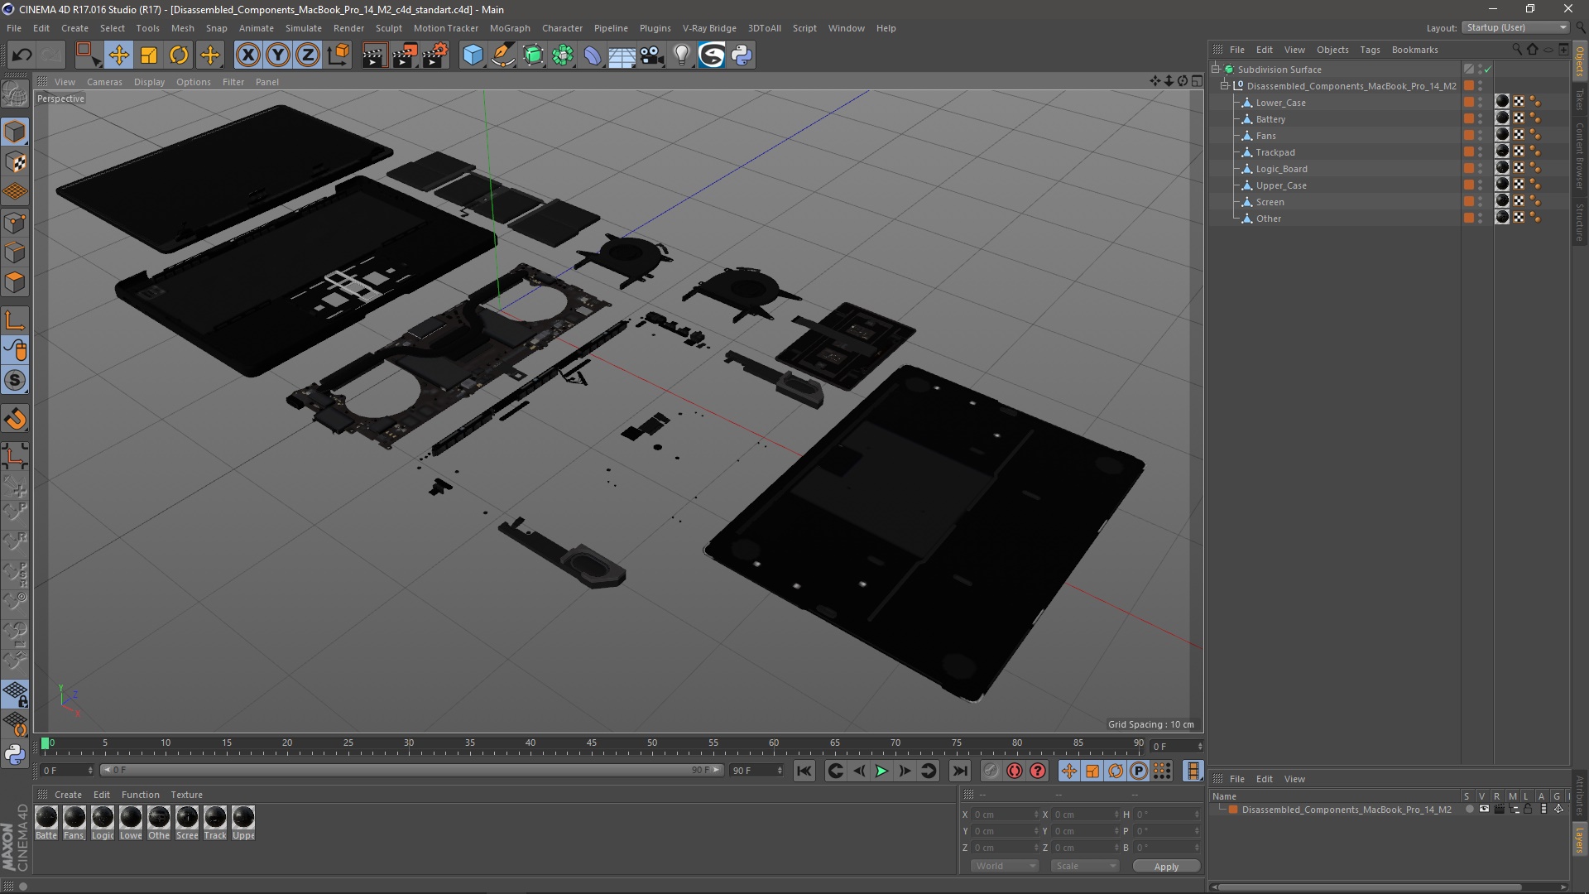The image size is (1589, 894).
Task: Toggle Autokeying red circle button
Action: [x=1015, y=771]
